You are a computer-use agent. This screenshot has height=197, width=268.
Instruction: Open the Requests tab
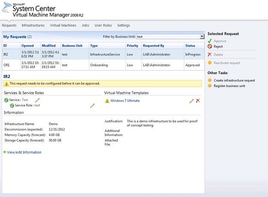pyautogui.click(x=9, y=25)
